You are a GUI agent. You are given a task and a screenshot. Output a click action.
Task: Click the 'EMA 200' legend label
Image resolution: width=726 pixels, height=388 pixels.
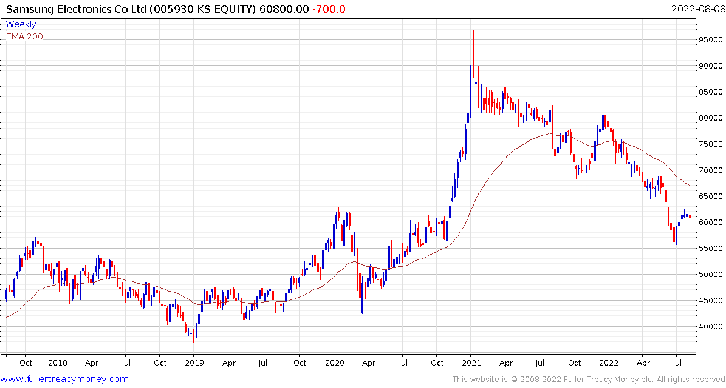[x=24, y=36]
